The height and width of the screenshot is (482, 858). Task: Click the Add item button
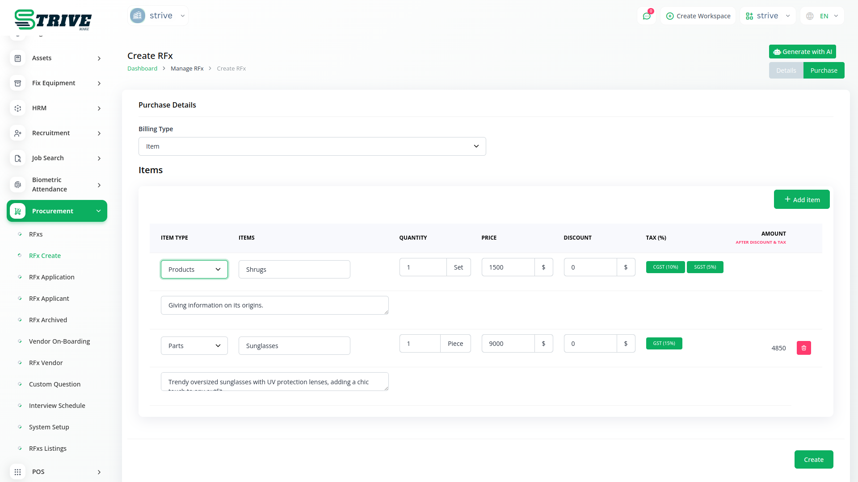pos(801,199)
